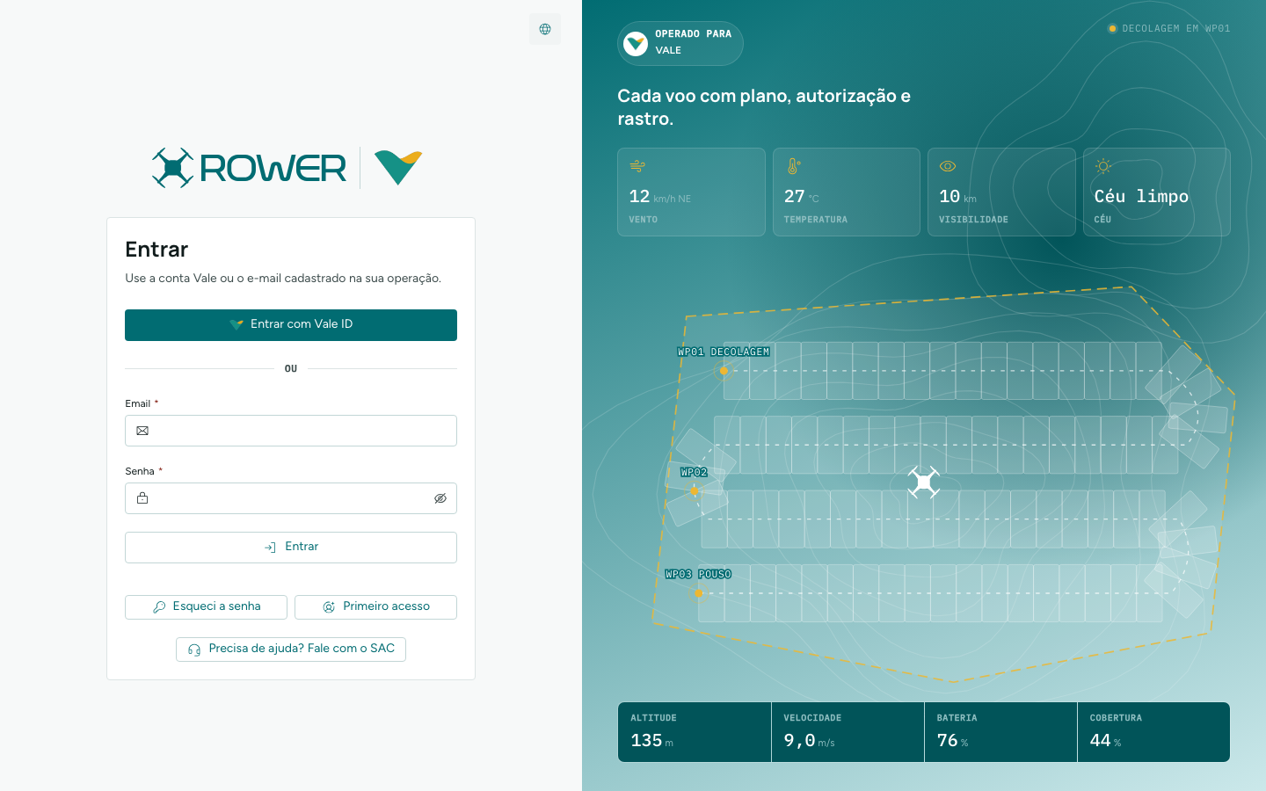Click the WP01 DECOLAGEM label
This screenshot has height=791, width=1266.
click(x=724, y=352)
